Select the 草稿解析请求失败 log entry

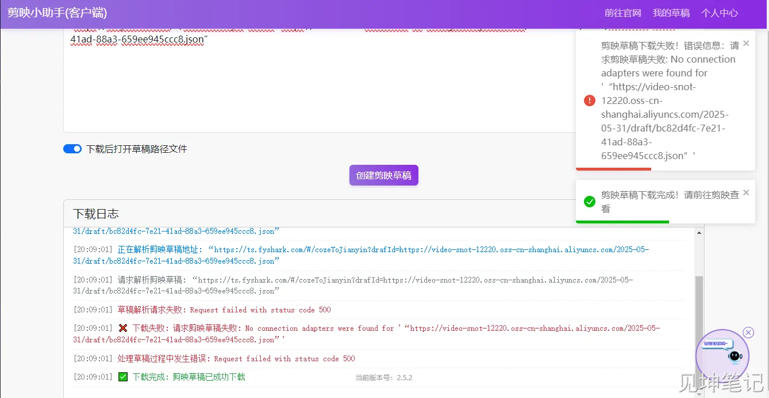224,310
